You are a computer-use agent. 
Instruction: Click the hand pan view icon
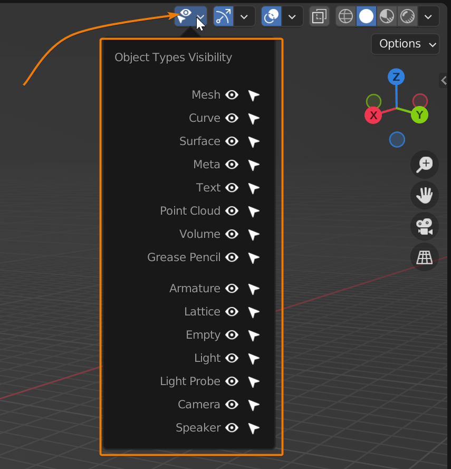tap(424, 196)
